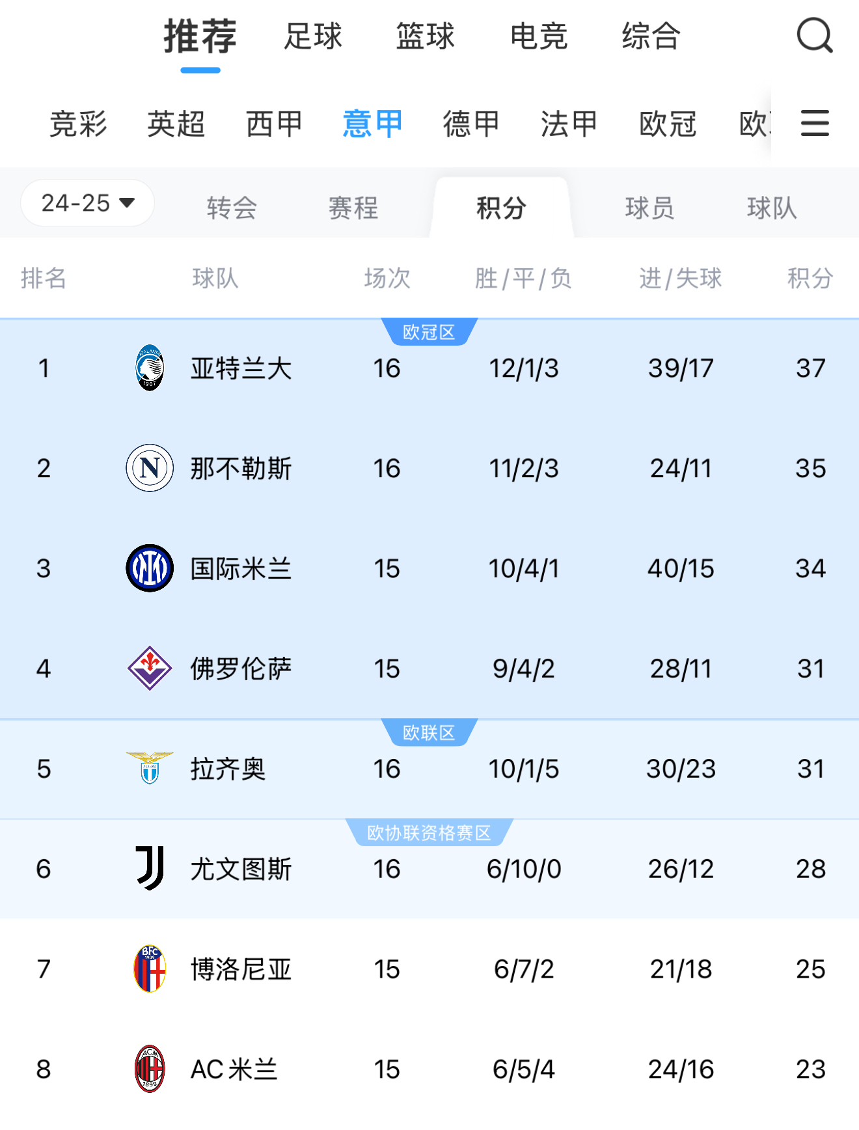Open Lazio using its eagle logo

tap(148, 769)
